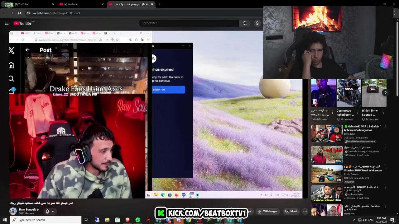Image resolution: width=399 pixels, height=224 pixels.
Task: View site information icon in address bar
Action: click(x=28, y=13)
